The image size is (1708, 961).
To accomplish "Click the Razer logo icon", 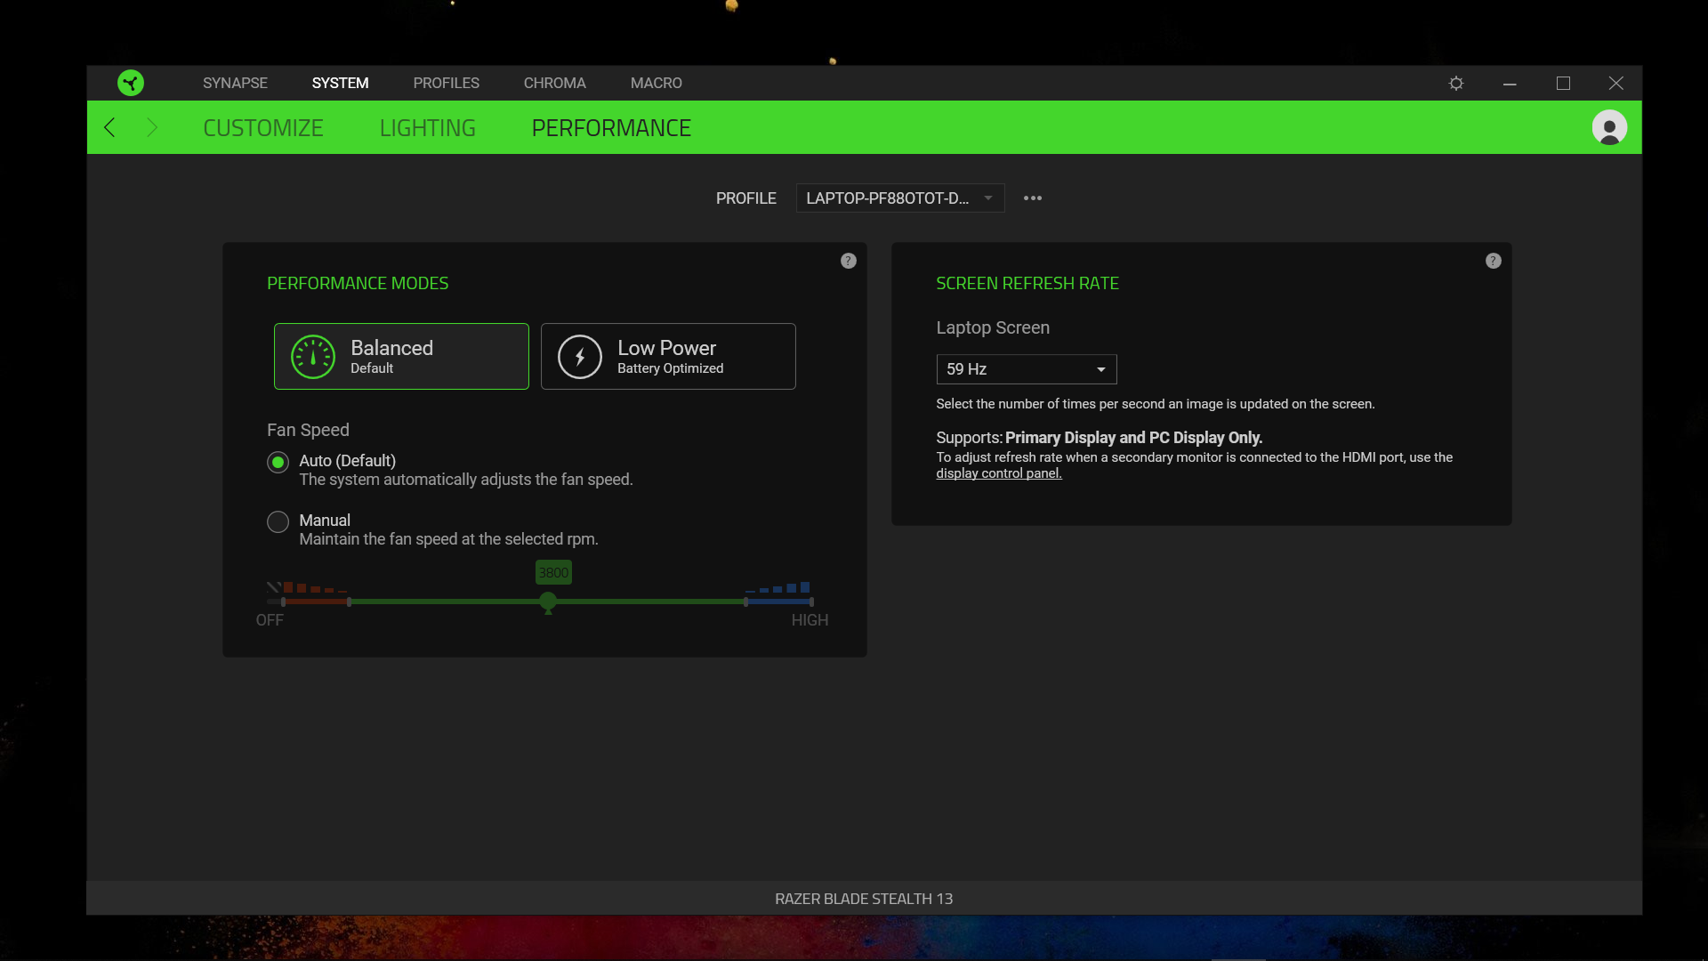I will coord(131,83).
